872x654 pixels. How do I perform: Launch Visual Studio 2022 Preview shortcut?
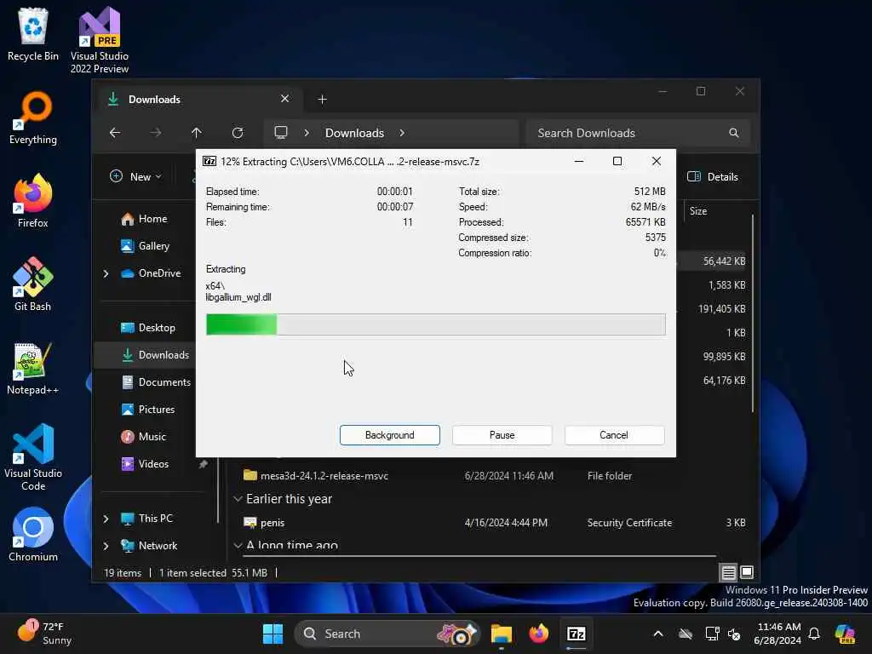coord(100,39)
